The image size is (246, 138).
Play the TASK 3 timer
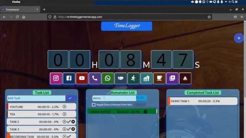(x=64, y=129)
